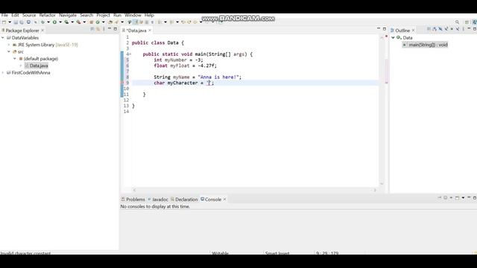Expand the FirstCodeWithAnna project
Viewport: 477px width, 268px height.
[3, 73]
